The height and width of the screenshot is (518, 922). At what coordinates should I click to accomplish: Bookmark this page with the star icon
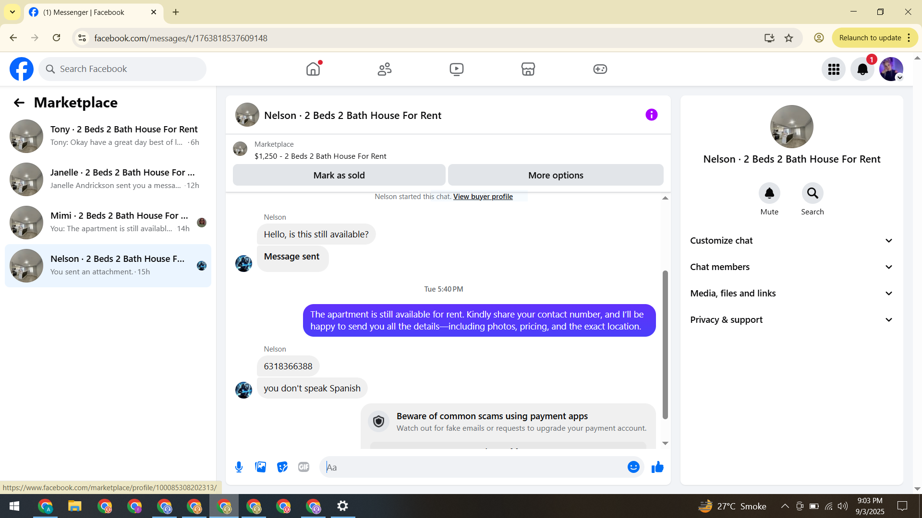pos(789,38)
